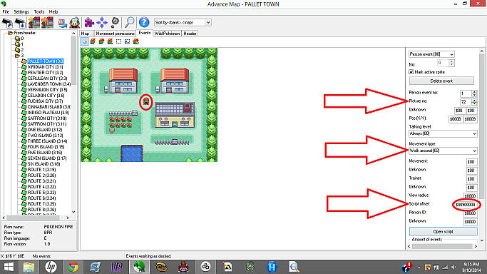Viewport: 487px width, 274px height.
Task: Click the magnifying glass search icon
Action: point(130,22)
